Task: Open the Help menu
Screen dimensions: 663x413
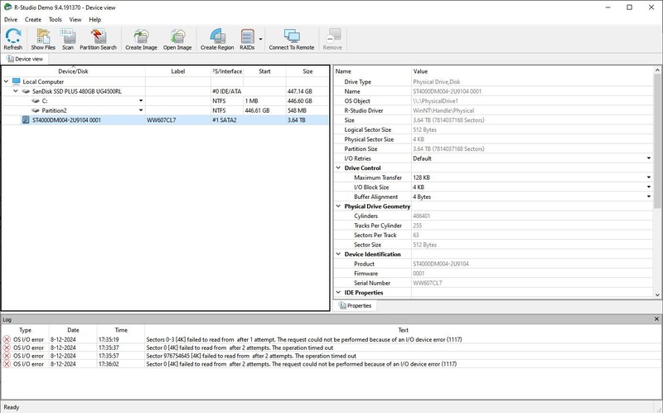Action: [x=95, y=19]
